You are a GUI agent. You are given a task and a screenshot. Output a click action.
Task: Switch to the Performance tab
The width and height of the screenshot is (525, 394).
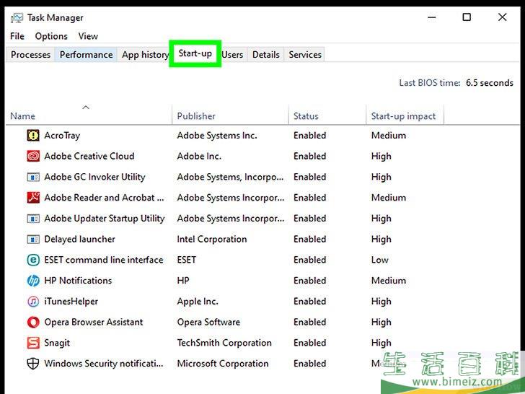pos(86,55)
